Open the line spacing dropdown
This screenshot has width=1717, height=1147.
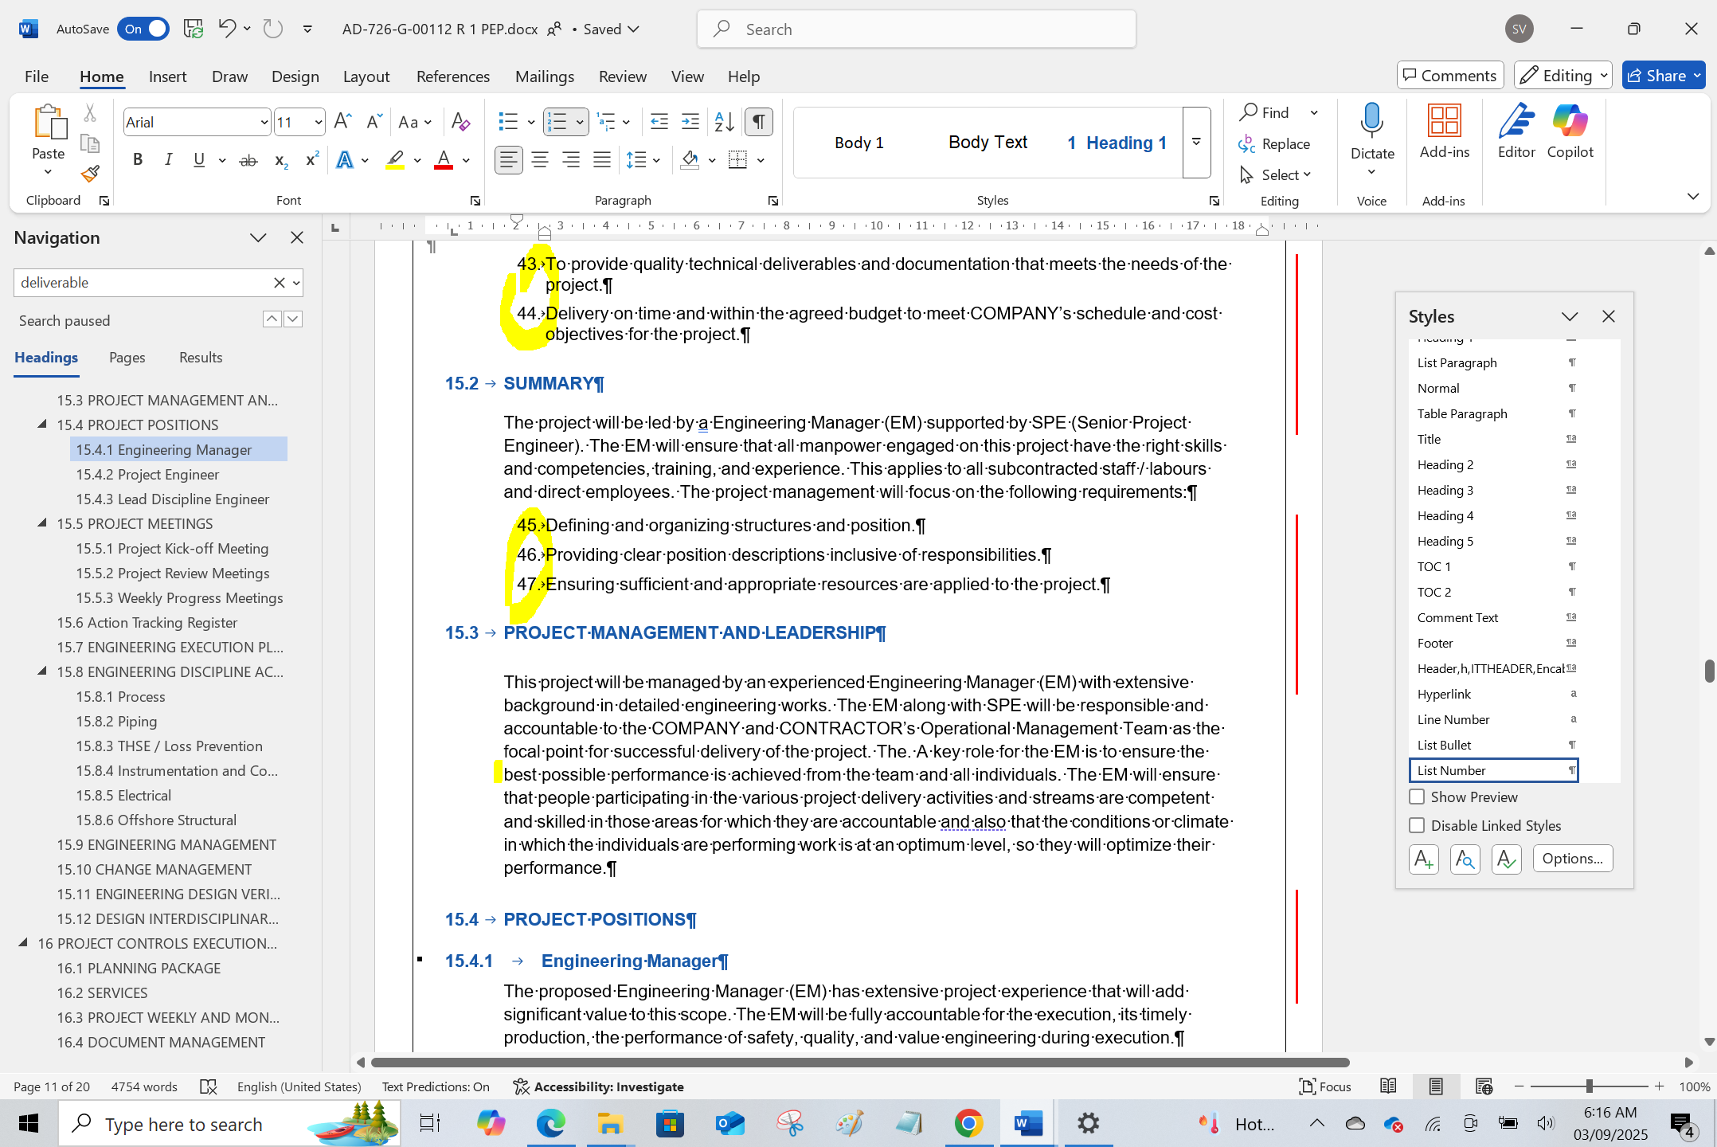point(655,160)
